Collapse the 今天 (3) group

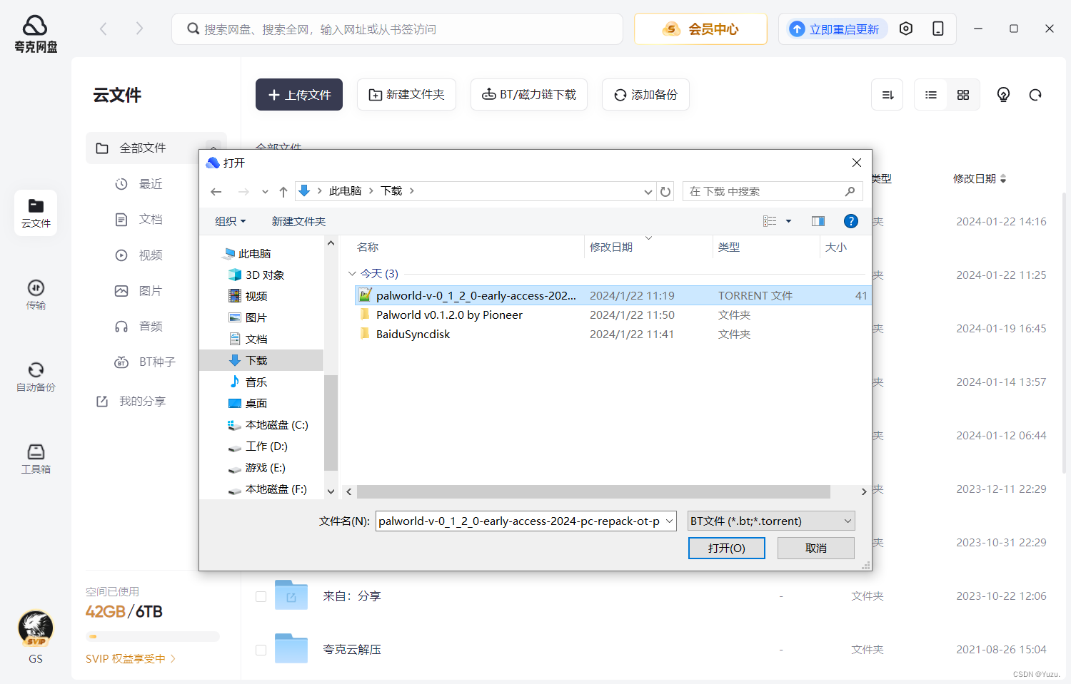(353, 273)
